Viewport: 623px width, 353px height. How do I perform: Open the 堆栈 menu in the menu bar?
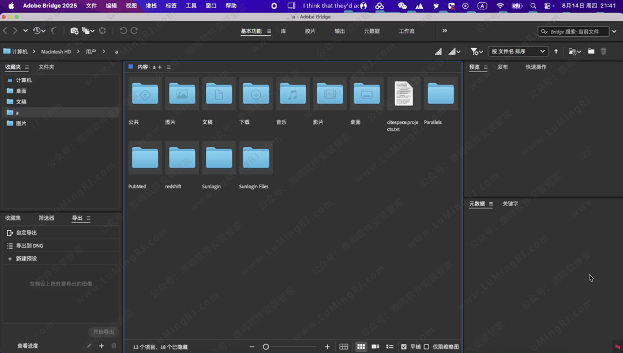pyautogui.click(x=151, y=6)
